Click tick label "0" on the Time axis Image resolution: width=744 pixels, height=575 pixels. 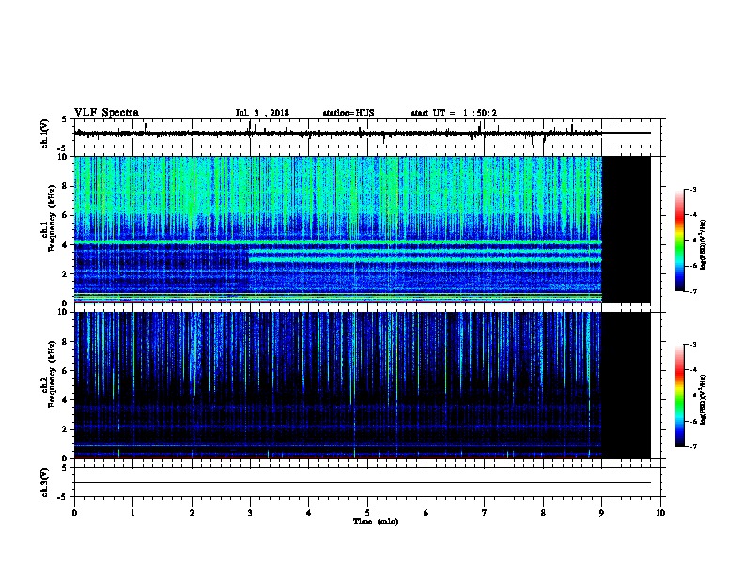click(x=74, y=513)
